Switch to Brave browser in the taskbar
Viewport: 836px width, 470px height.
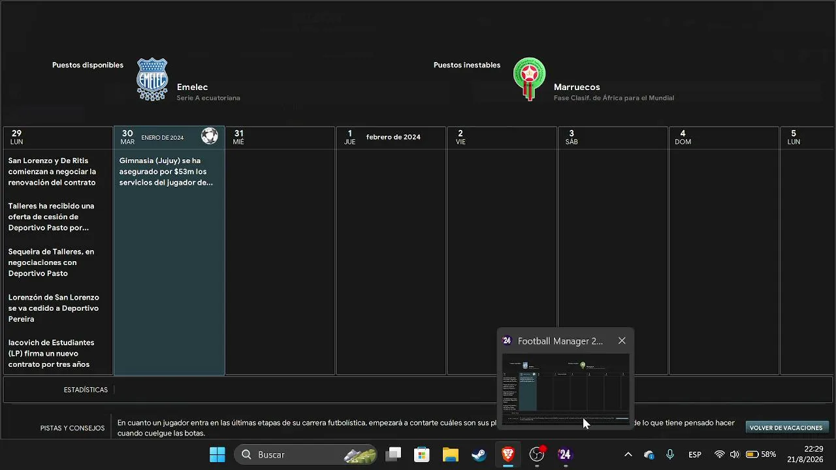[x=508, y=454]
